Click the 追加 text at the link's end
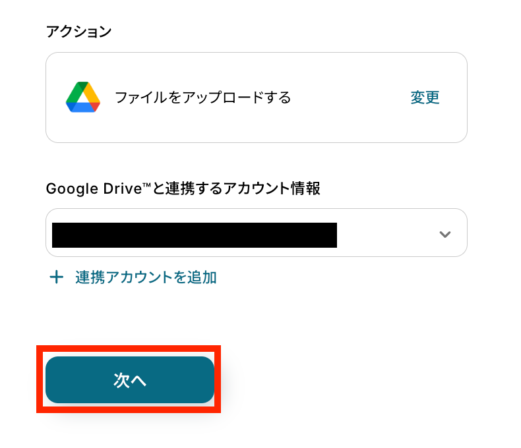 pos(202,277)
